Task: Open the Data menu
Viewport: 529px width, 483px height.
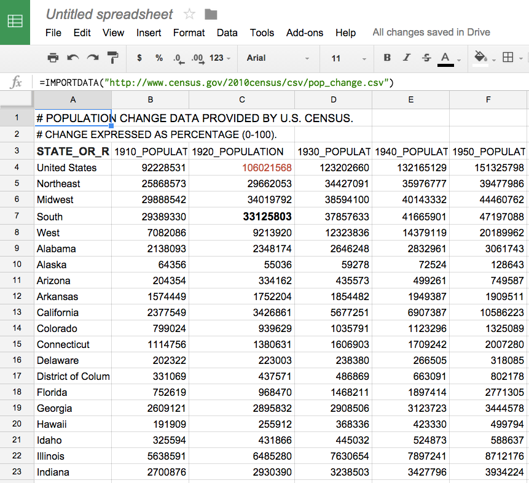Action: pos(227,33)
